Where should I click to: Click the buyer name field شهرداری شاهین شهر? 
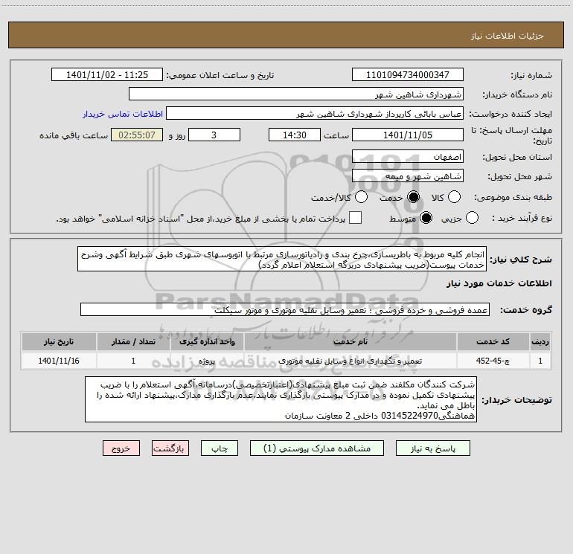click(x=296, y=94)
